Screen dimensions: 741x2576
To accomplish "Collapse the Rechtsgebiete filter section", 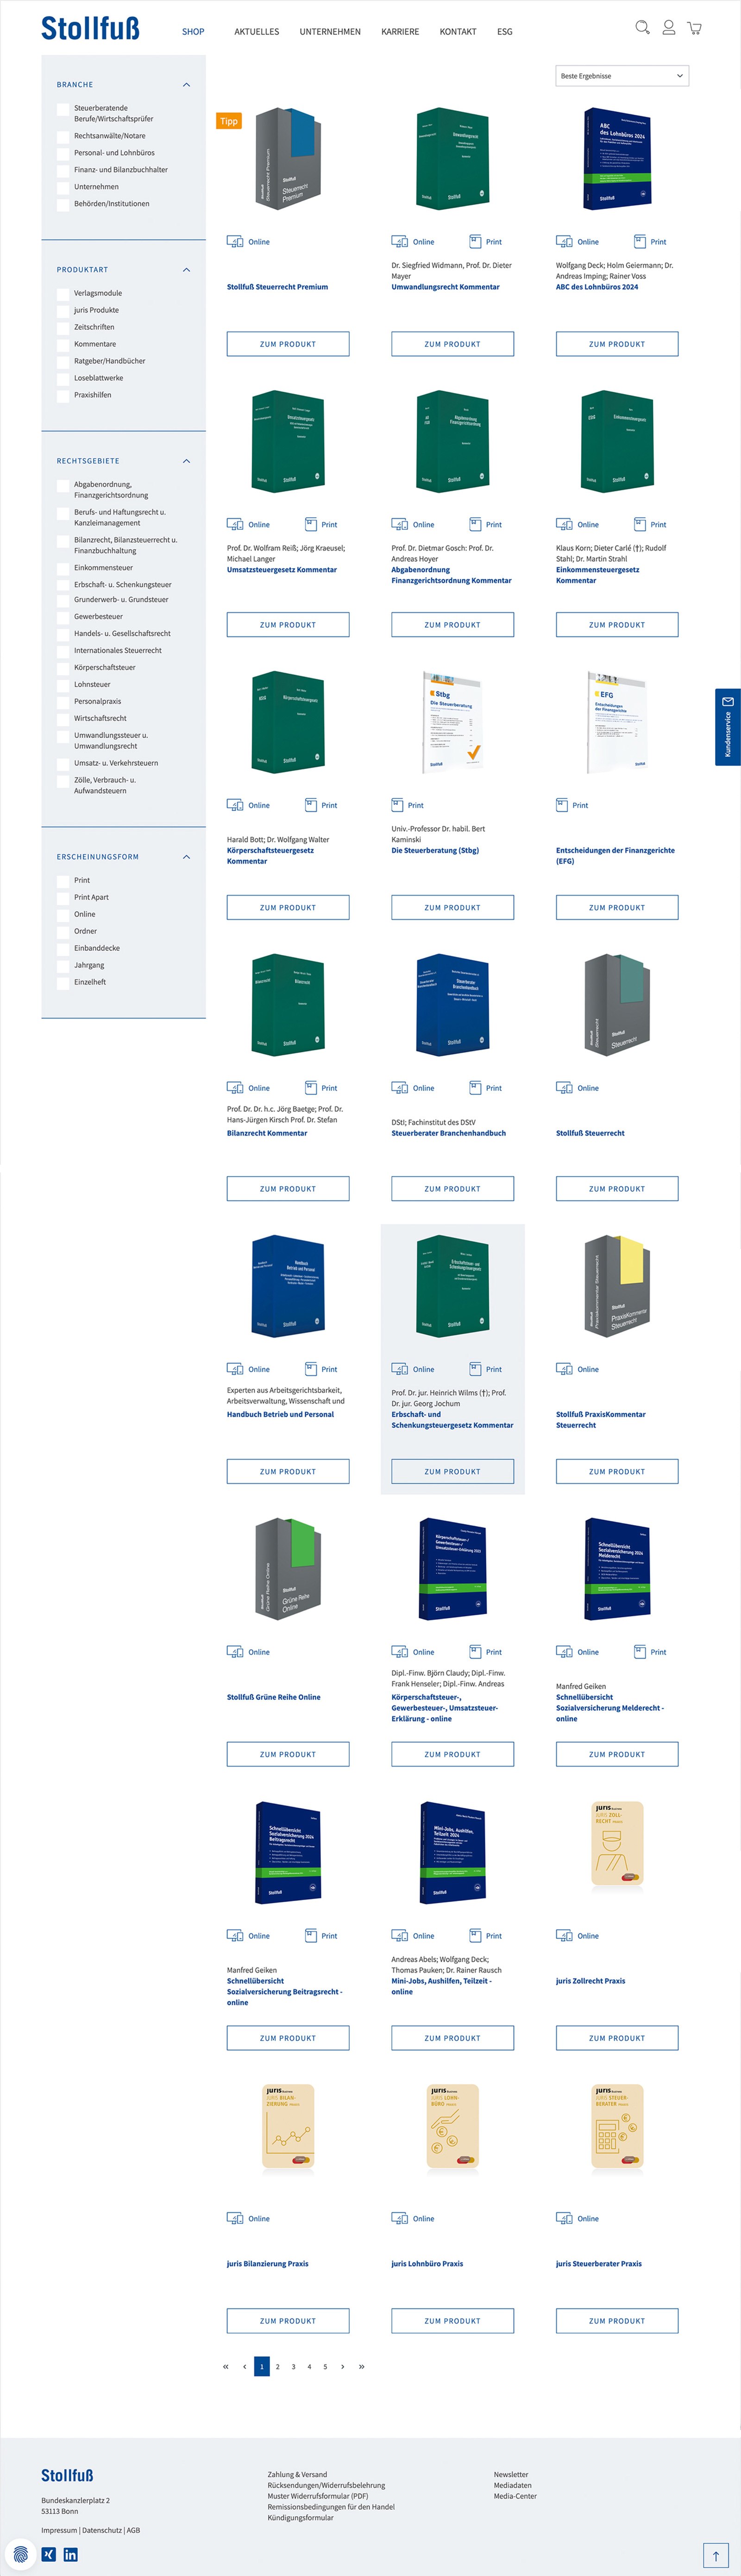I will click(x=186, y=461).
